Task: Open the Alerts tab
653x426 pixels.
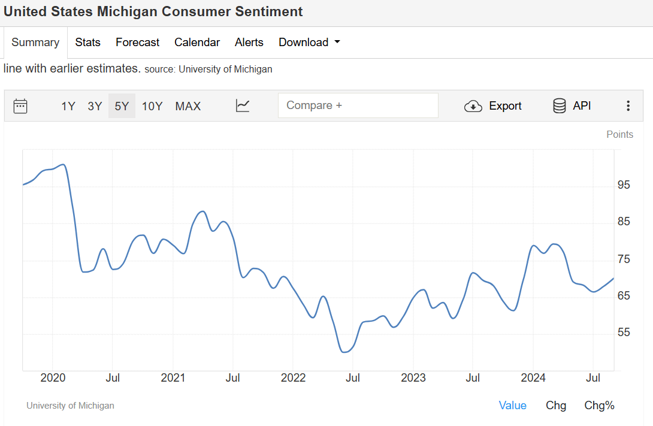Action: (249, 43)
